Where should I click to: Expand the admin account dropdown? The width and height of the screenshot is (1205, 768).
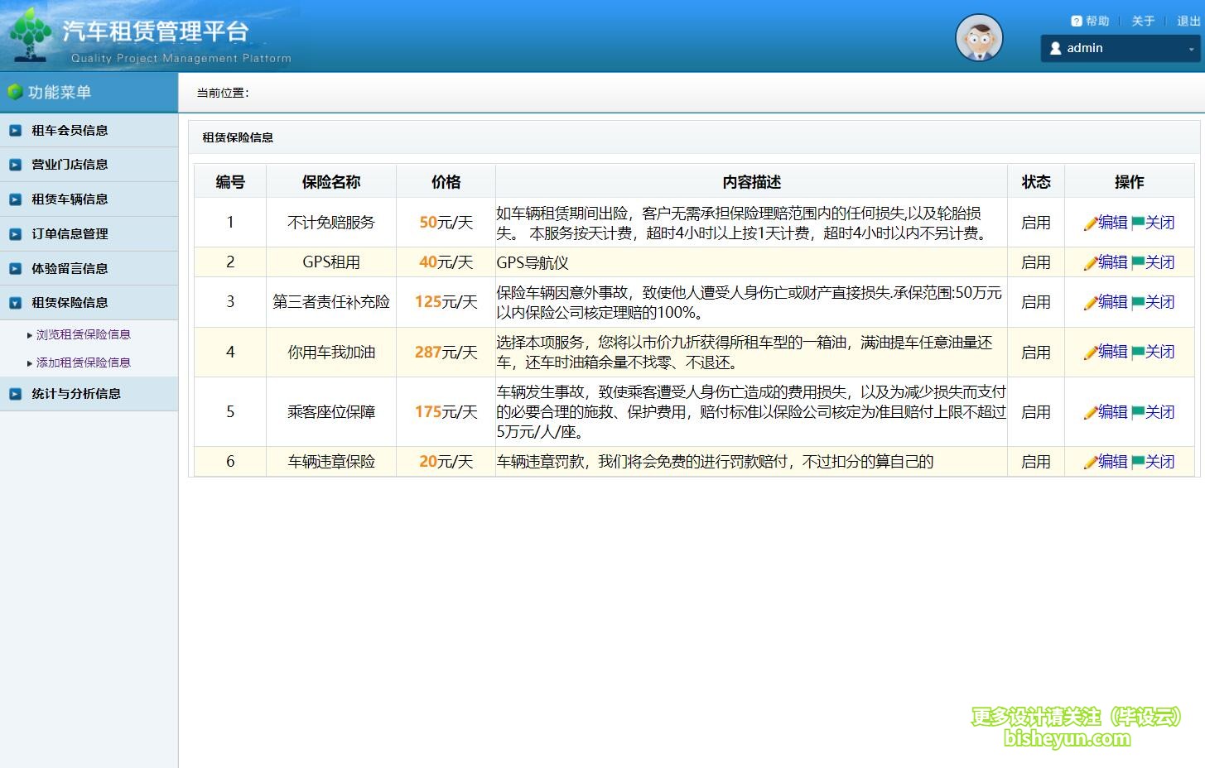(1191, 48)
